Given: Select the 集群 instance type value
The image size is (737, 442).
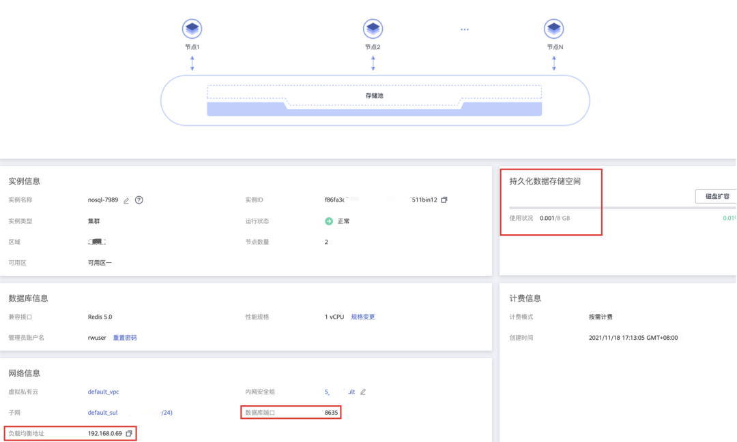Looking at the screenshot, I should pos(93,221).
